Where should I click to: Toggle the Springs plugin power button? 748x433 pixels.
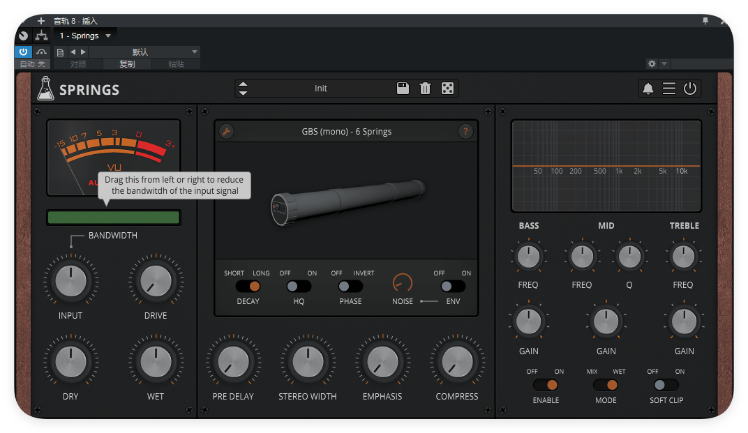pyautogui.click(x=690, y=89)
